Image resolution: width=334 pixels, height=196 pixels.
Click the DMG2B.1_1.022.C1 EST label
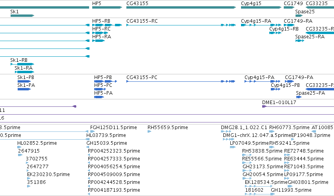[244, 128]
